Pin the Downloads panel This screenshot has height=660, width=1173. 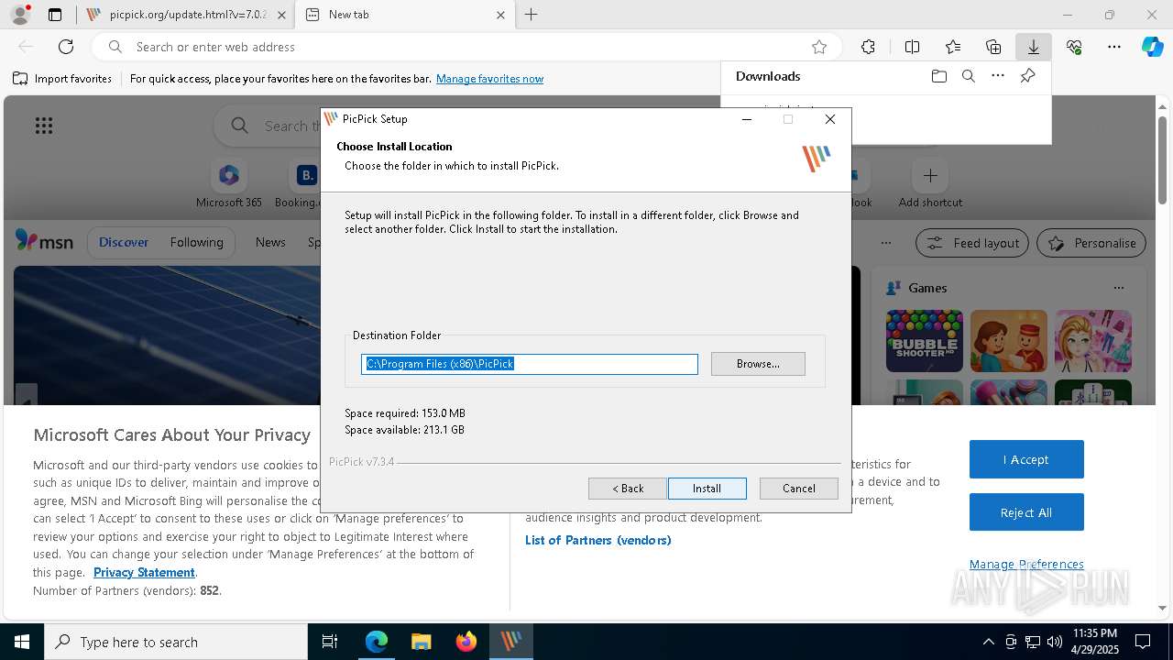[1027, 76]
